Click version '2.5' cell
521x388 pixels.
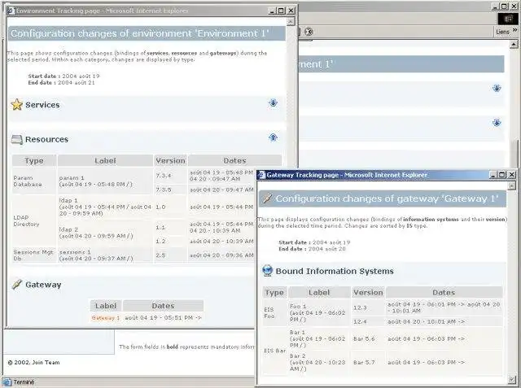[x=170, y=255]
